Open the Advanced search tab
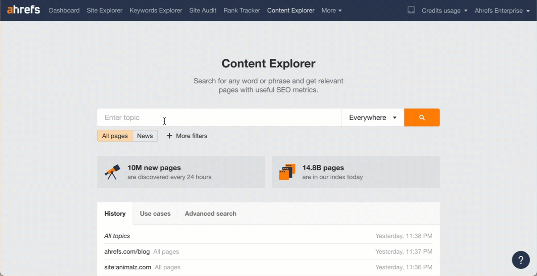 point(210,213)
